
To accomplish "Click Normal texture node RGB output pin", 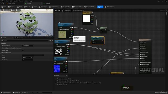I will [66, 62].
